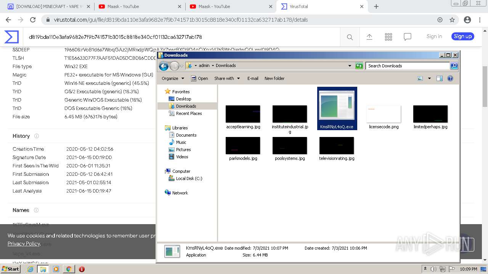Image resolution: width=488 pixels, height=274 pixels.
Task: Toggle the Explorer preview pane icon
Action: click(440, 78)
